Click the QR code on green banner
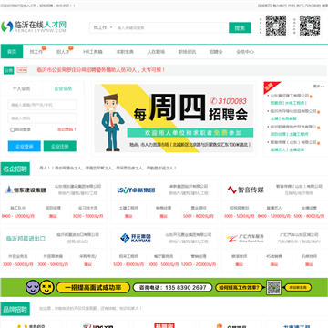 click(273, 287)
